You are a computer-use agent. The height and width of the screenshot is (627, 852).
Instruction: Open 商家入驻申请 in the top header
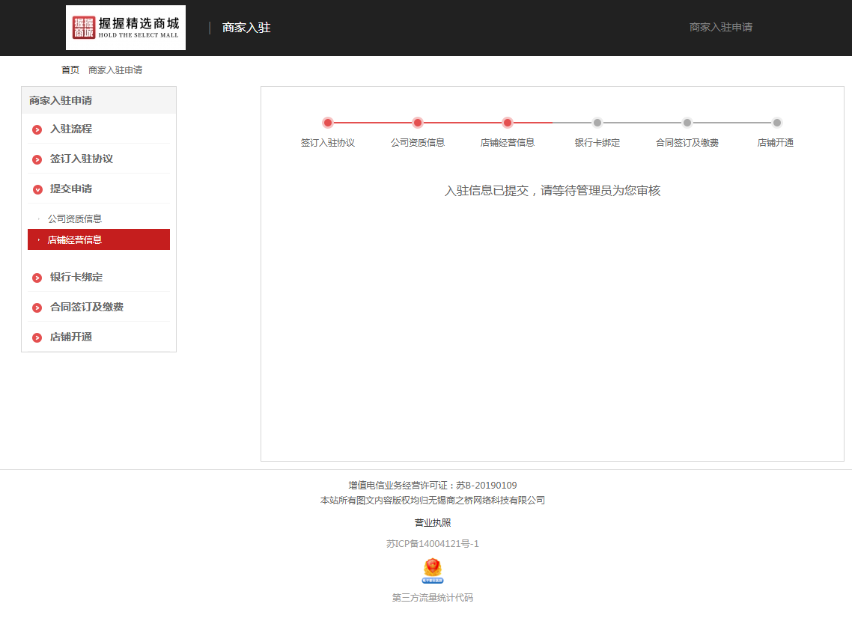[720, 27]
